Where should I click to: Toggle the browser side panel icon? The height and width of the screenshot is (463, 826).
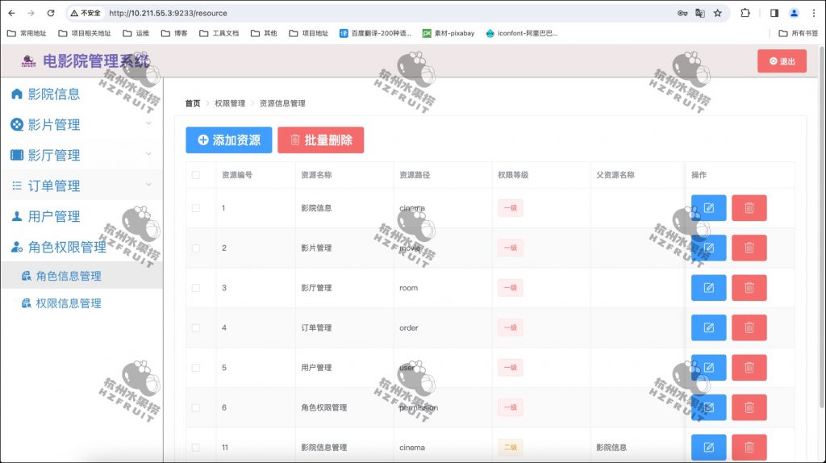click(x=774, y=13)
